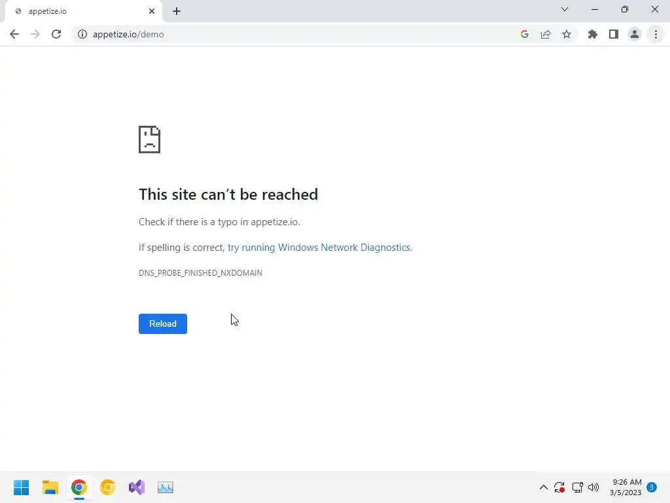The height and width of the screenshot is (503, 670).
Task: Share this page icon
Action: click(x=546, y=34)
